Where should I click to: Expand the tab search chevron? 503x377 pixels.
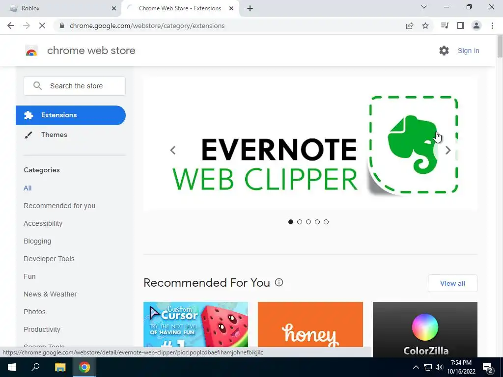[424, 7]
